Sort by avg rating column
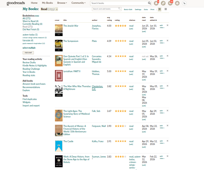 (x=109, y=19)
